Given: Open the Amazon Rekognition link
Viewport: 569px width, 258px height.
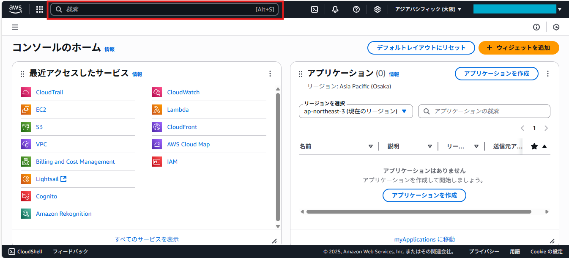Looking at the screenshot, I should click(64, 214).
